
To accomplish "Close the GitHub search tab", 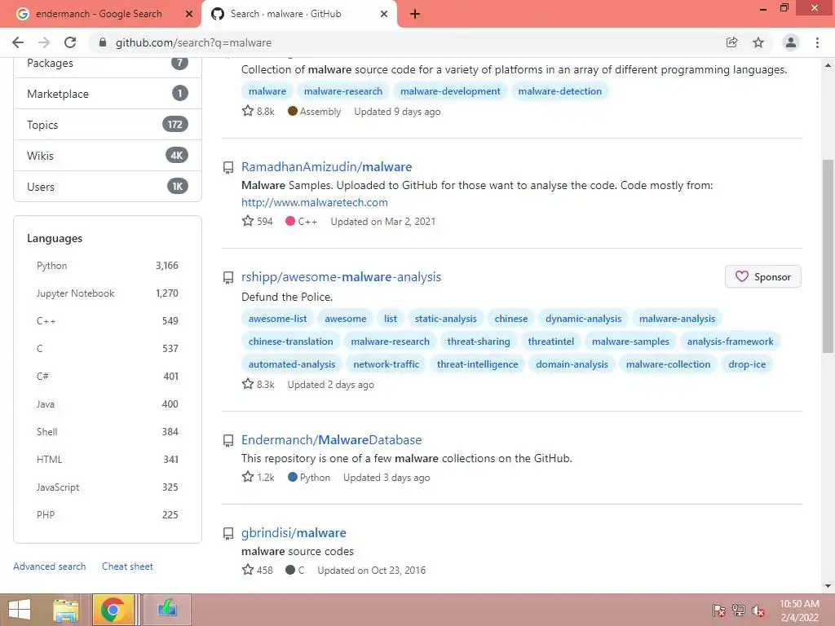I will 384,14.
